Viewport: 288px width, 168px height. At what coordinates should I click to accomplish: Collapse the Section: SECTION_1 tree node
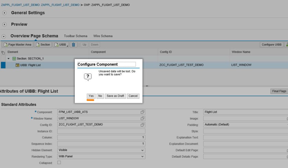[9, 59]
